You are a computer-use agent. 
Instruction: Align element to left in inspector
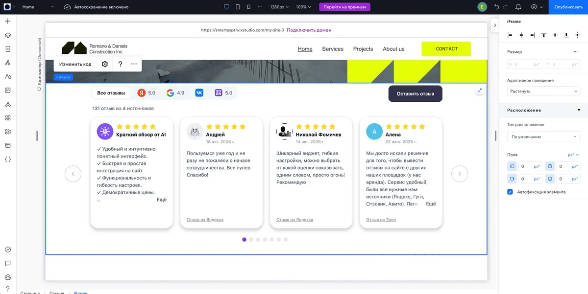[x=510, y=35]
